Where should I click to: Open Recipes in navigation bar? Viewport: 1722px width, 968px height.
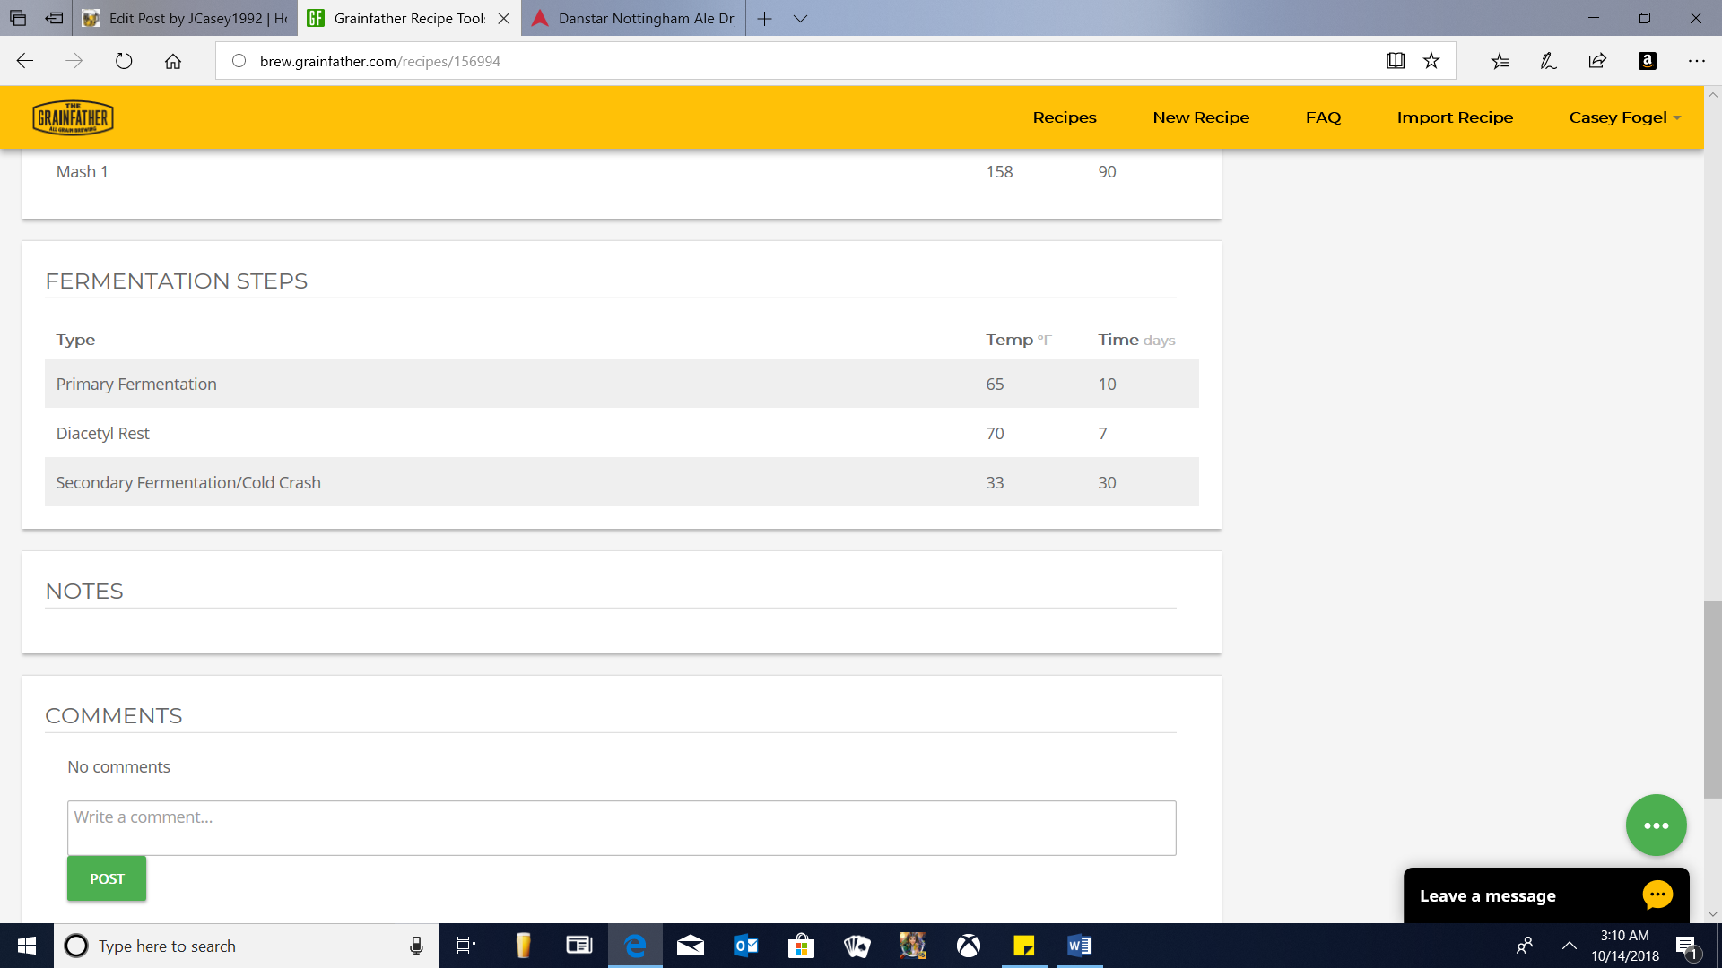[1065, 117]
